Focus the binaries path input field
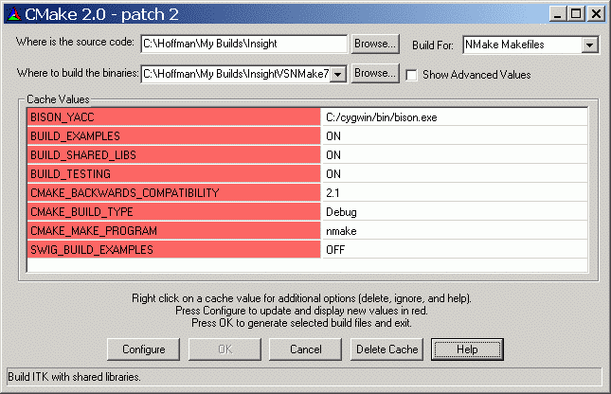 [x=236, y=74]
